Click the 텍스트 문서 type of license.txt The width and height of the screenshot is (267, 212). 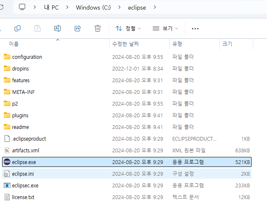(185, 197)
